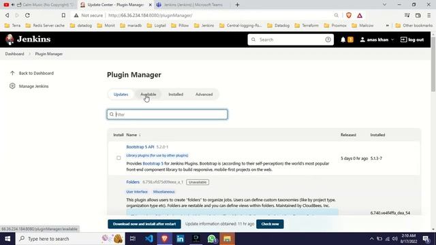Open the Windows notification center
This screenshot has width=436, height=245.
[x=426, y=239]
